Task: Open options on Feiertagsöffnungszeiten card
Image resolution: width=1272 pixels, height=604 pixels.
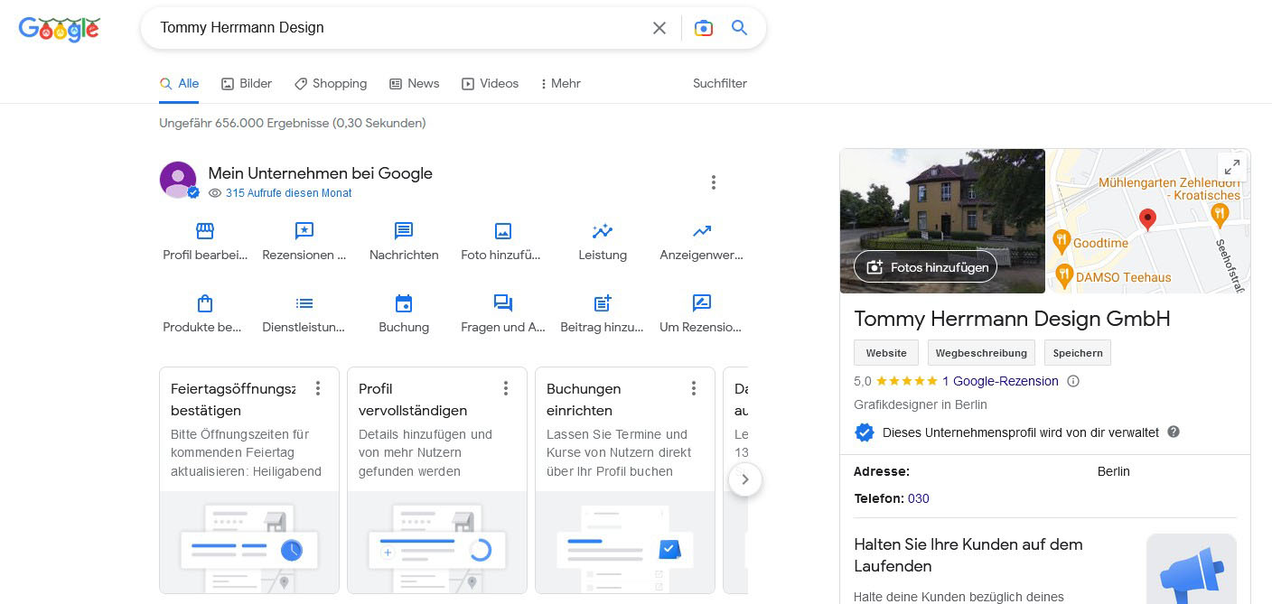Action: pyautogui.click(x=318, y=388)
